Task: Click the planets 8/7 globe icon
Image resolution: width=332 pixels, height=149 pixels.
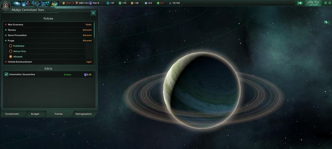Action: pos(158,3)
